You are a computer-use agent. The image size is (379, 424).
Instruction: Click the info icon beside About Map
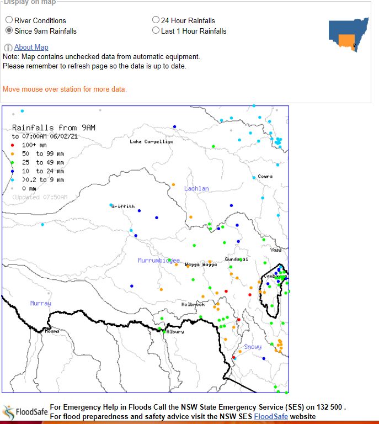8,47
